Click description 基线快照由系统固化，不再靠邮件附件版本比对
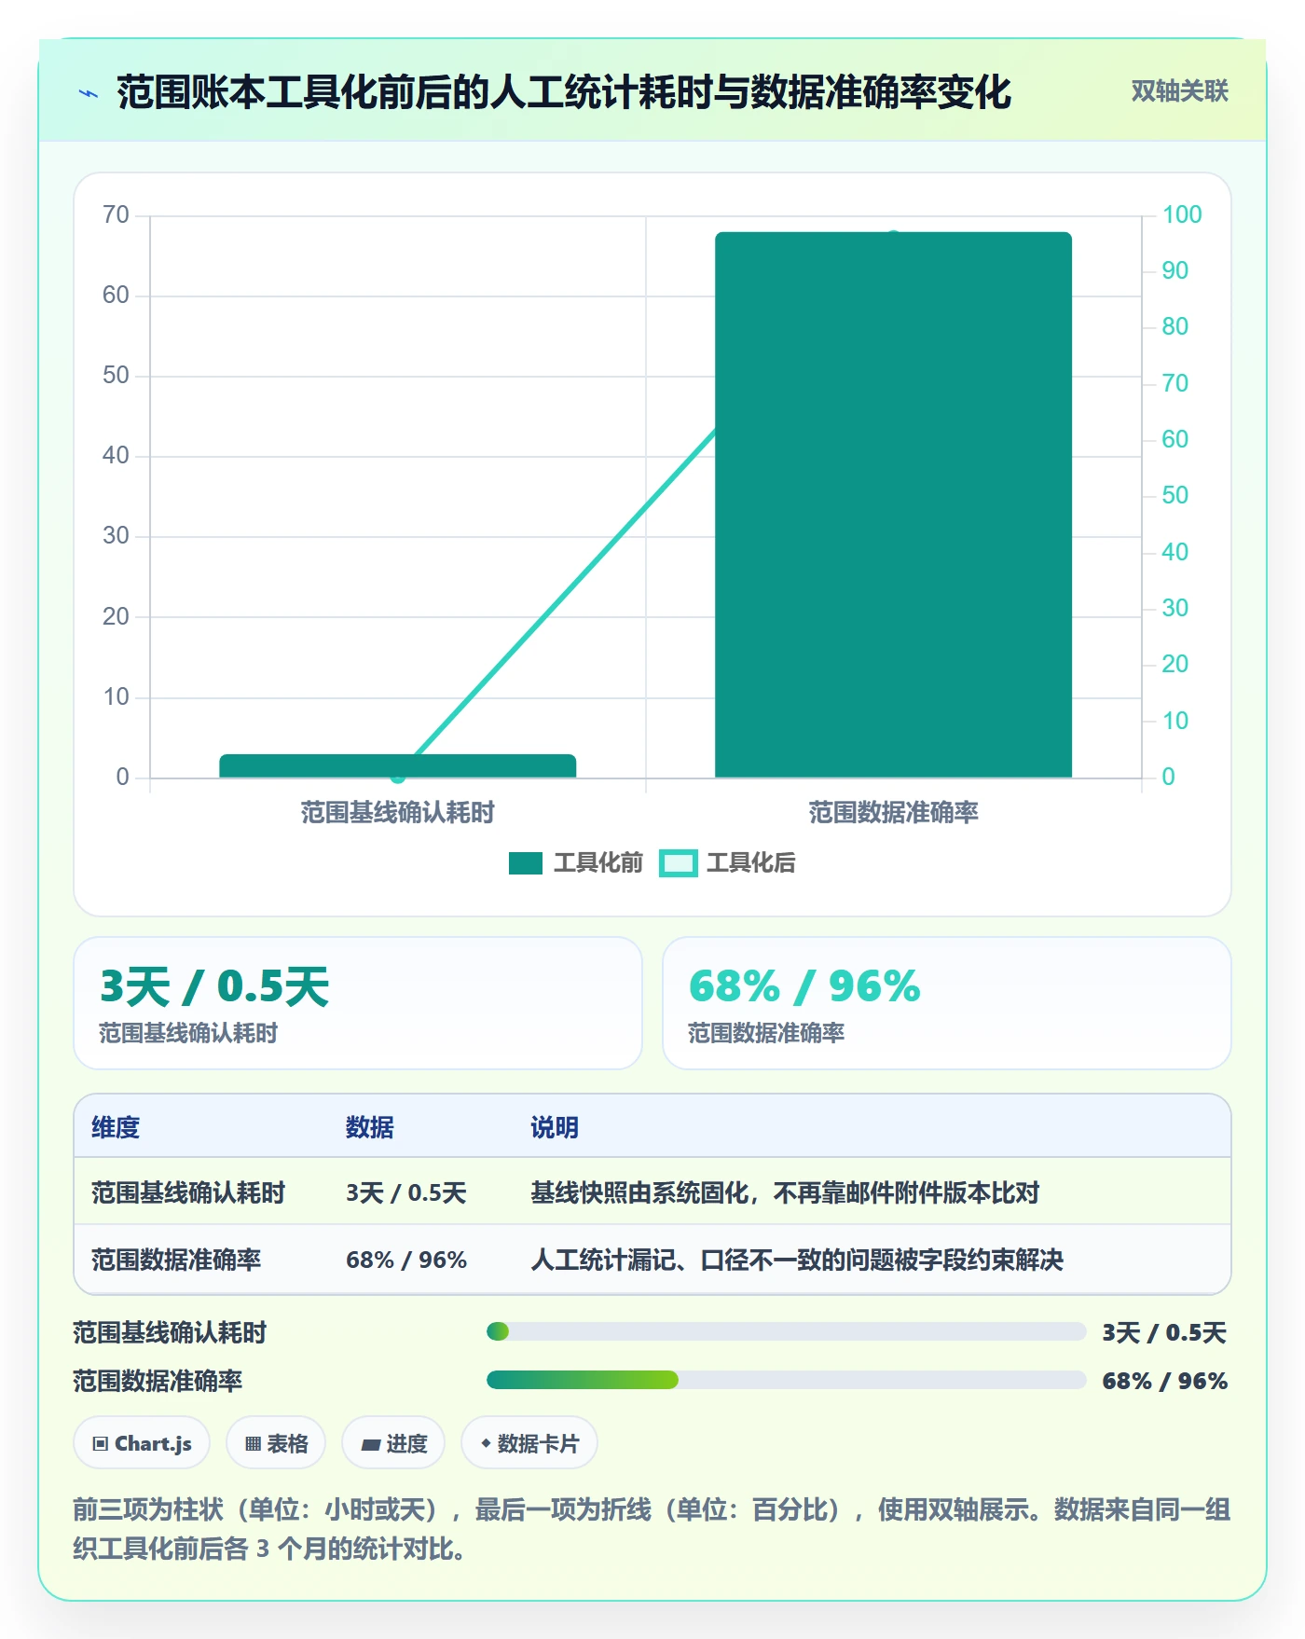Viewport: 1305px width, 1639px height. (x=785, y=1192)
